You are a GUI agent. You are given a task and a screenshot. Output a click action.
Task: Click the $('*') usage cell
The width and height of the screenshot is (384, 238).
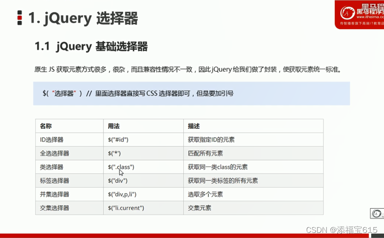144,154
